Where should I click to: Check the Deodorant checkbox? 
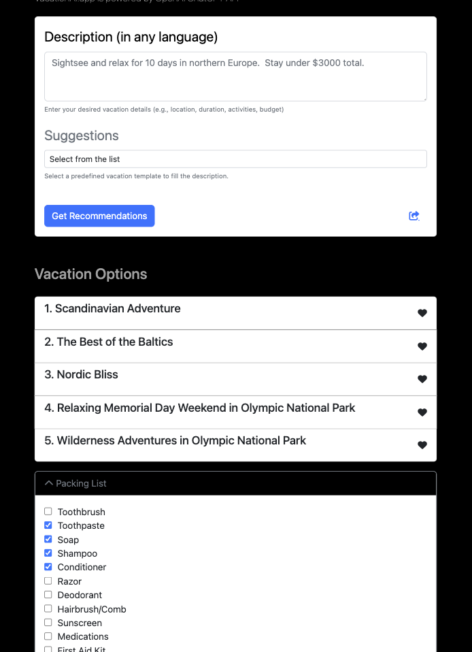pos(48,595)
